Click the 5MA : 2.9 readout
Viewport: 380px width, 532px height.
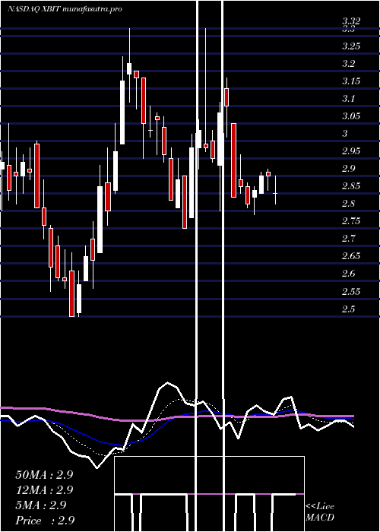coord(41,505)
